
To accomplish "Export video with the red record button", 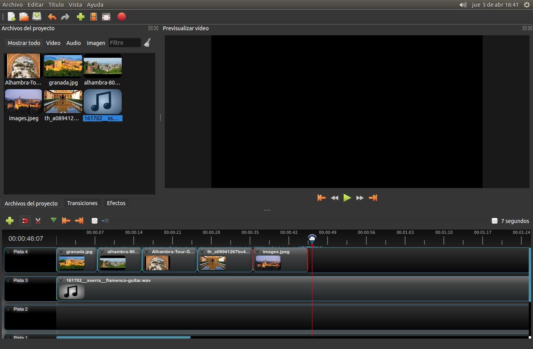I will point(122,17).
